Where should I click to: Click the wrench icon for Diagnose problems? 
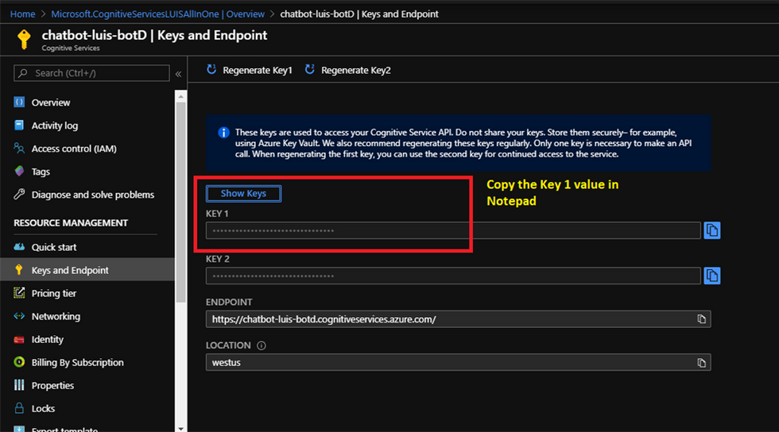coord(19,194)
